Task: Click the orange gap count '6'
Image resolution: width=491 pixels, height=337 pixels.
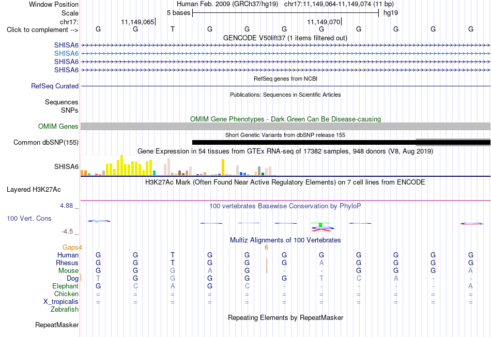Action: tap(267, 248)
